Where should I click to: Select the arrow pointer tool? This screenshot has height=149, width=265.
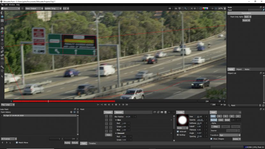click(2, 77)
